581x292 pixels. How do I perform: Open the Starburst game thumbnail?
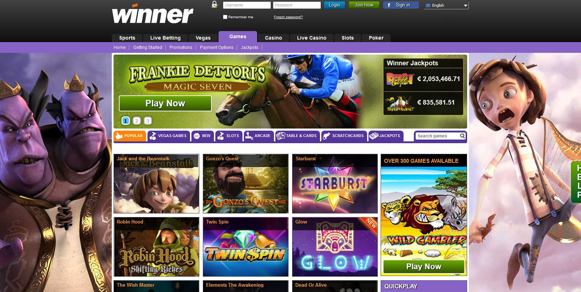[x=335, y=184]
